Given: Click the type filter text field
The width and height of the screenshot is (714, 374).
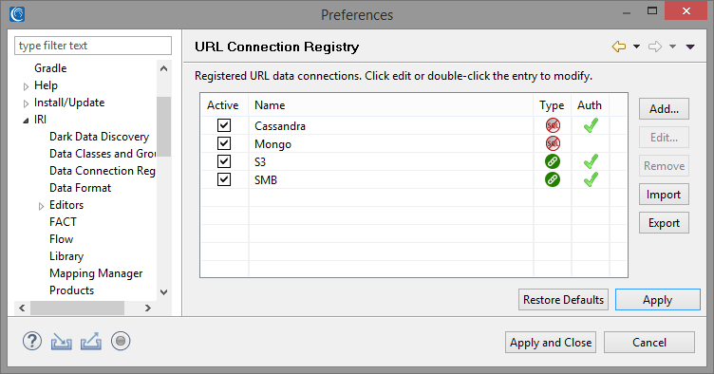Looking at the screenshot, I should point(93,46).
